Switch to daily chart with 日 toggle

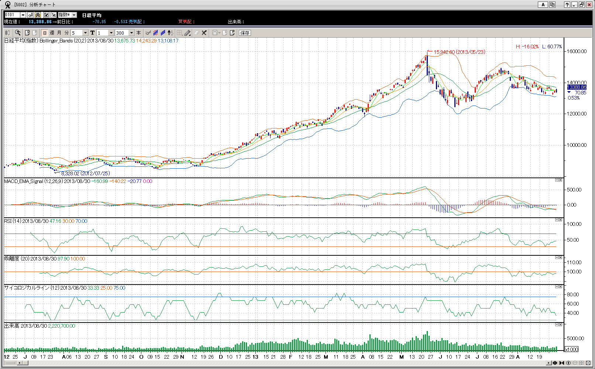tap(45, 33)
